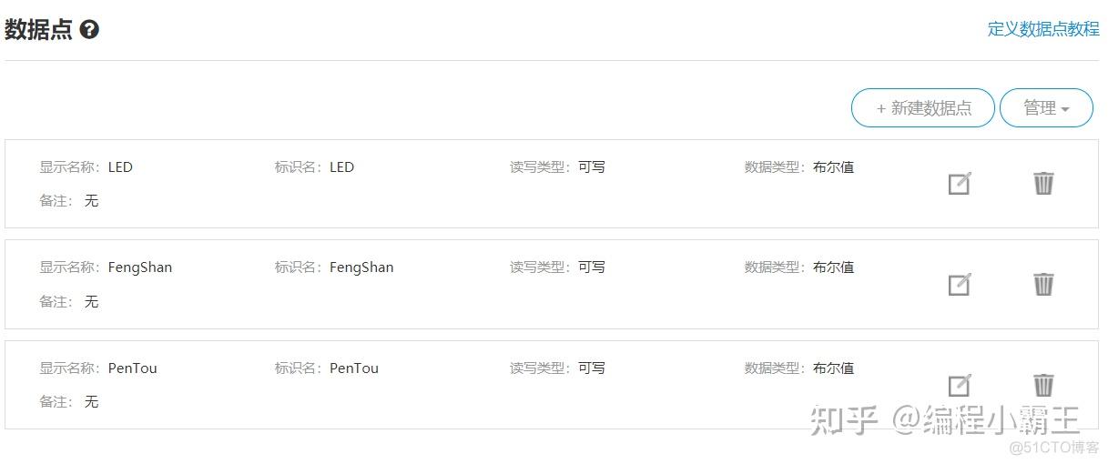Click the FengShan identifier name value

click(361, 267)
